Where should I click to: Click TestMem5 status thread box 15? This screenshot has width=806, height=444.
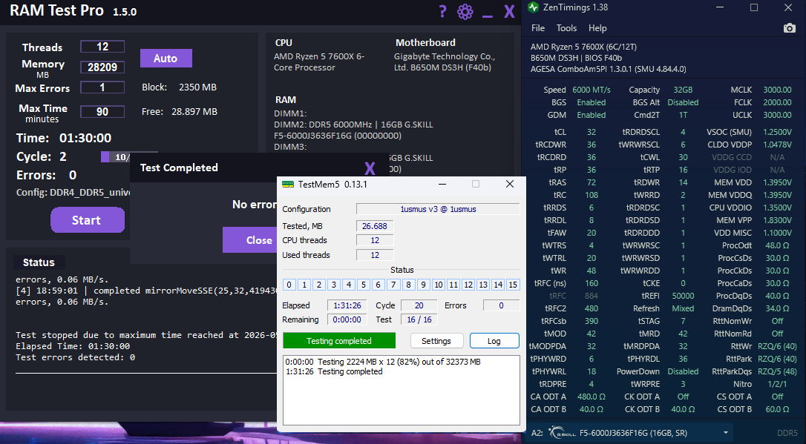[513, 285]
